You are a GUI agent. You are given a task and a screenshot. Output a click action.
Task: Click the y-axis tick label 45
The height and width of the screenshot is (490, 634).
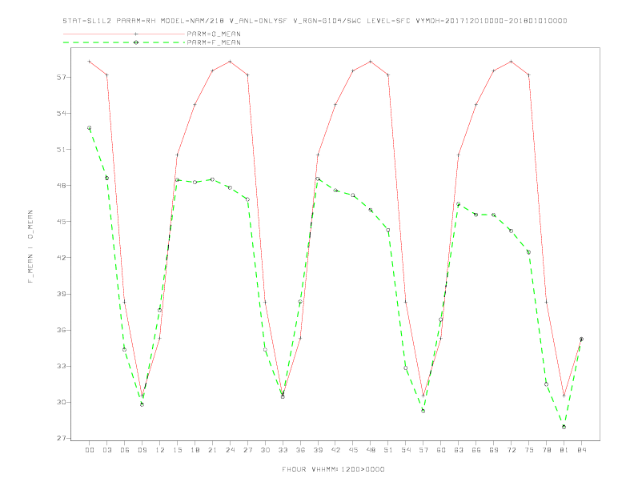[x=62, y=222]
